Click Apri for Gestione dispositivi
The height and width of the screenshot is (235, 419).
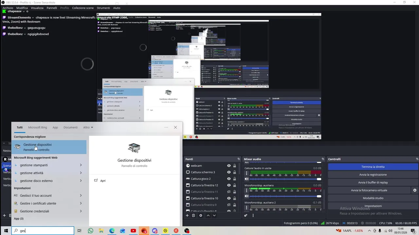click(x=103, y=180)
